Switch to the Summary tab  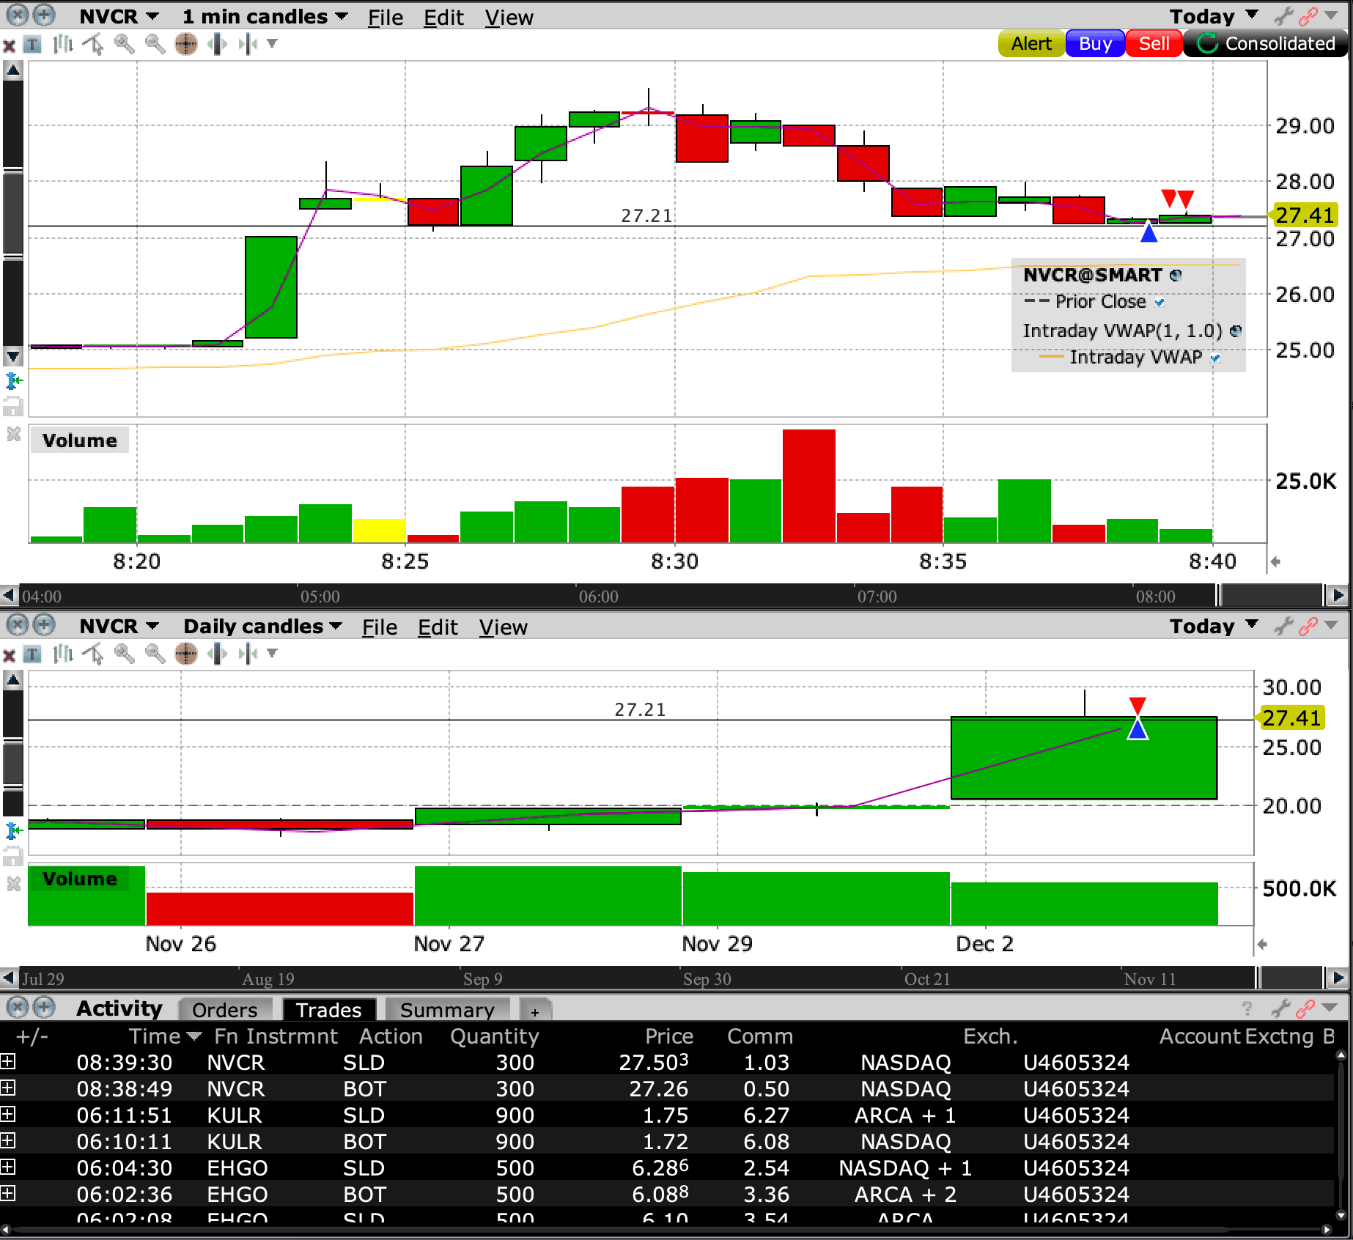[447, 1010]
